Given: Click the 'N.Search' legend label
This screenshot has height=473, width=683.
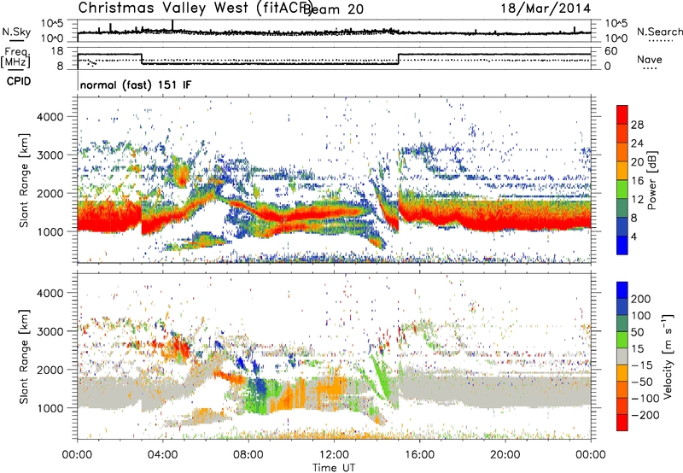Looking at the screenshot, I should (660, 32).
